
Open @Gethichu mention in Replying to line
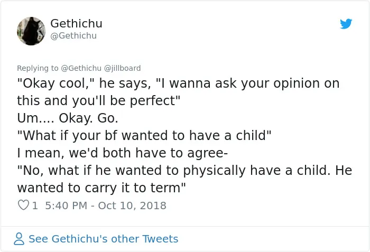81,68
